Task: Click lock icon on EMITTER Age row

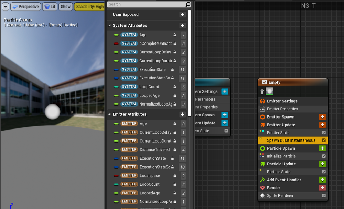Action: pos(175,124)
